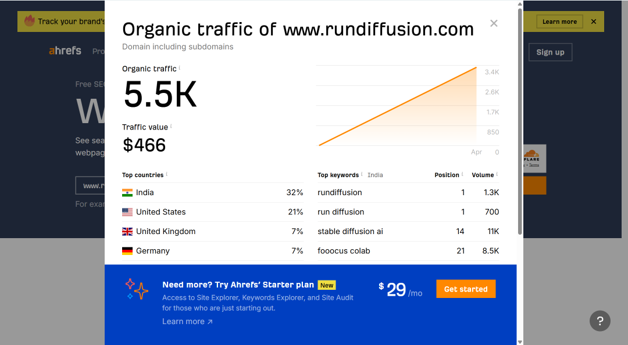
Task: Click the info icon beside Top keywords
Action: (x=362, y=174)
